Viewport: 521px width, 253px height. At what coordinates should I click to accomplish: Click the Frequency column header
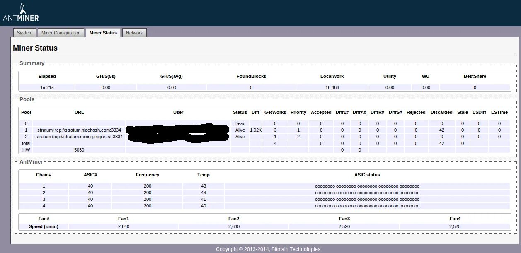click(148, 175)
